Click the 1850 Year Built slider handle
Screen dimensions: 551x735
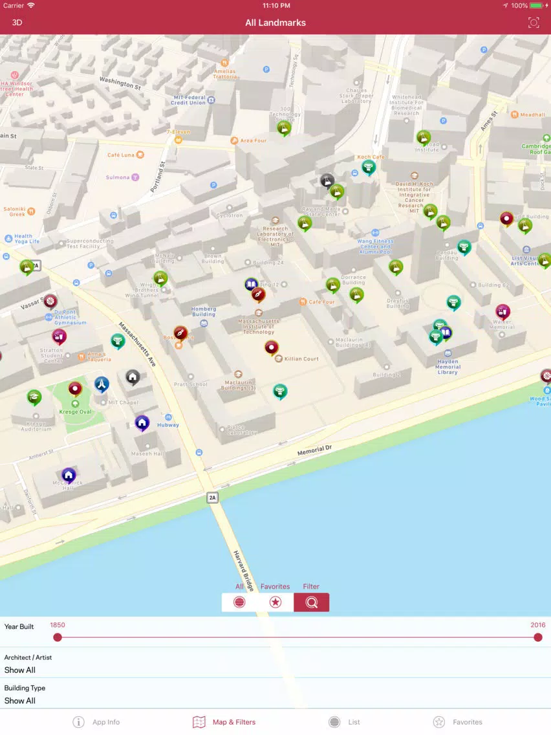tap(58, 637)
